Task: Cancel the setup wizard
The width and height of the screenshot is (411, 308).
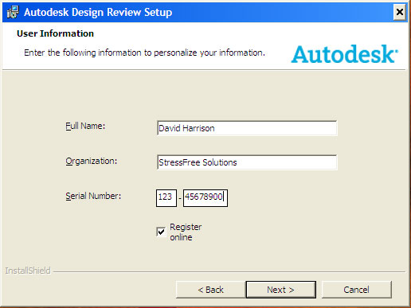Action: pos(356,290)
